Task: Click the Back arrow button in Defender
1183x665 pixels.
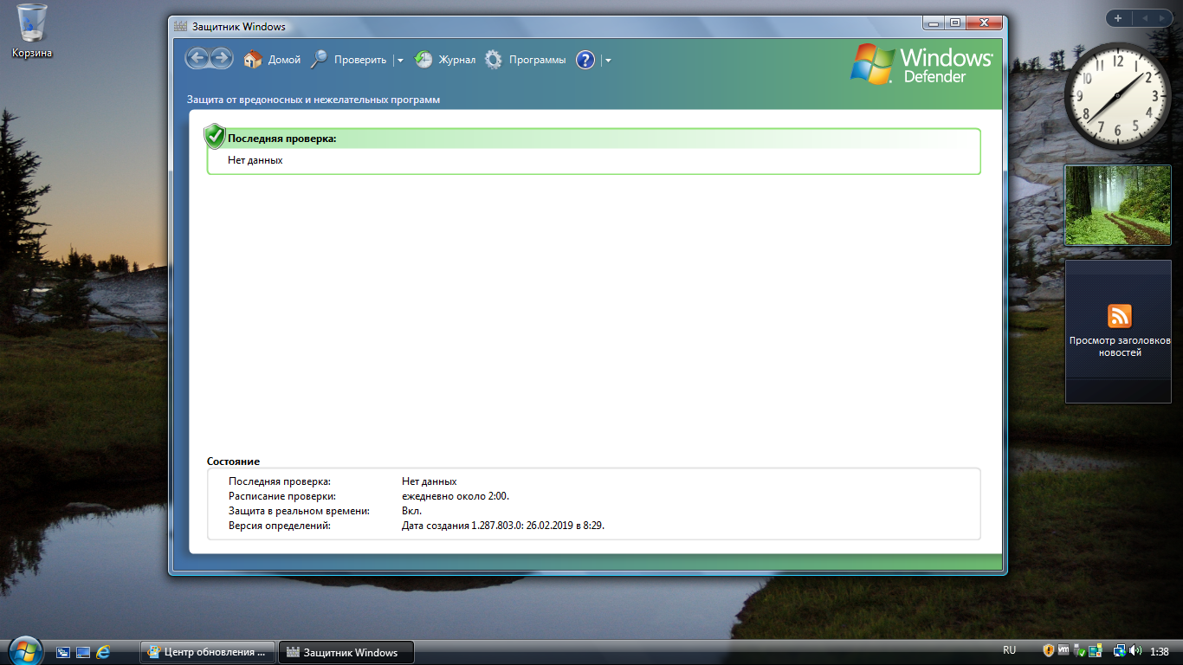Action: (x=198, y=58)
